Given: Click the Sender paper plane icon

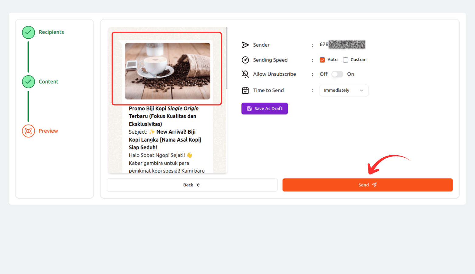Looking at the screenshot, I should [245, 45].
